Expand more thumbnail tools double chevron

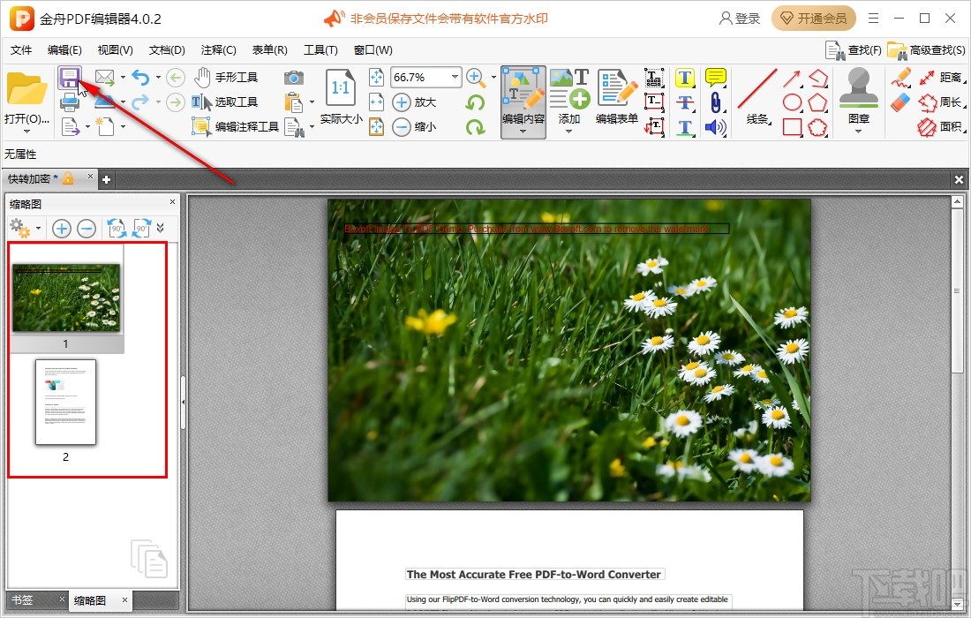161,229
